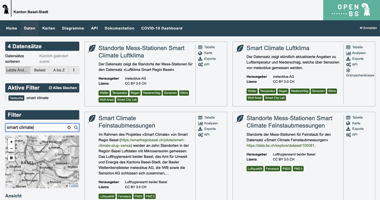Open Diagramme in the navigation bar

(73, 28)
